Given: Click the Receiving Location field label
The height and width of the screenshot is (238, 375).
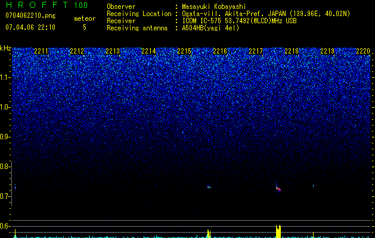Looking at the screenshot, I should tap(139, 14).
